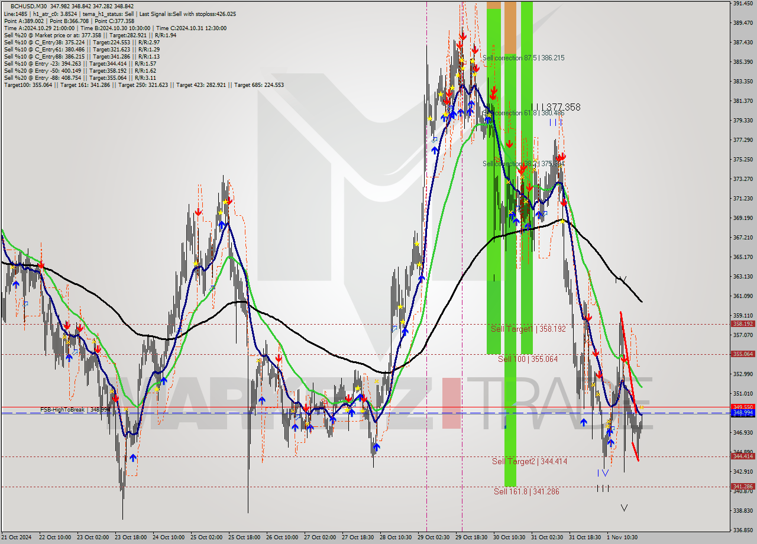Click the 391.450 price on the scale
757x544 pixels.
[x=743, y=4]
